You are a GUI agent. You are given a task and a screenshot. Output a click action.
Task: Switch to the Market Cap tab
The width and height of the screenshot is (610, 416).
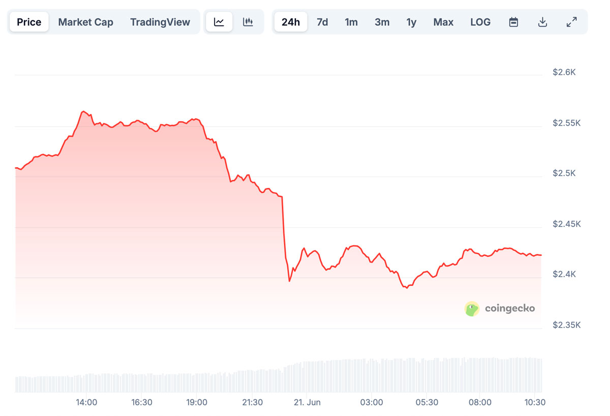(85, 22)
